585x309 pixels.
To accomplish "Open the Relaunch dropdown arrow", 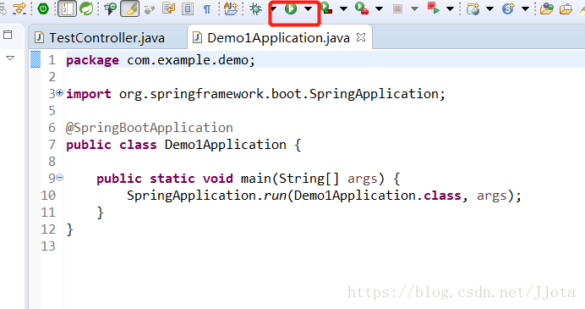I will (450, 8).
